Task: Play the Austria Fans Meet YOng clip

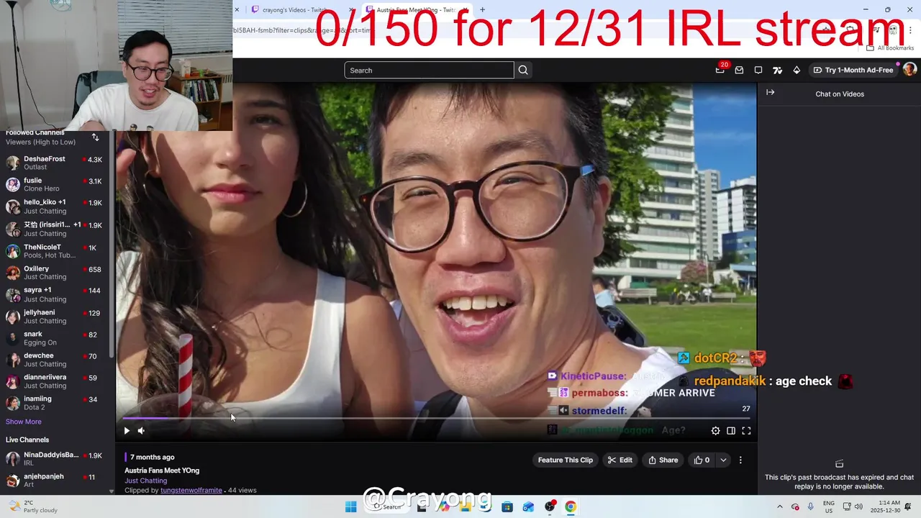Action: coord(127,431)
